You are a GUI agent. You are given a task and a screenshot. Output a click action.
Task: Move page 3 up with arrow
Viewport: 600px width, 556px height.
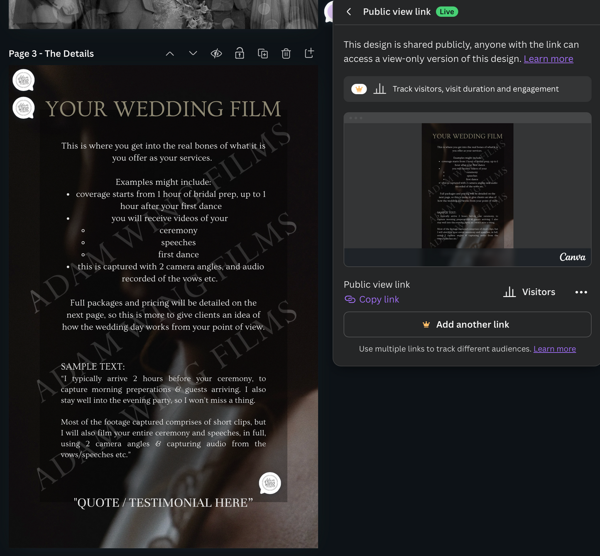tap(170, 53)
